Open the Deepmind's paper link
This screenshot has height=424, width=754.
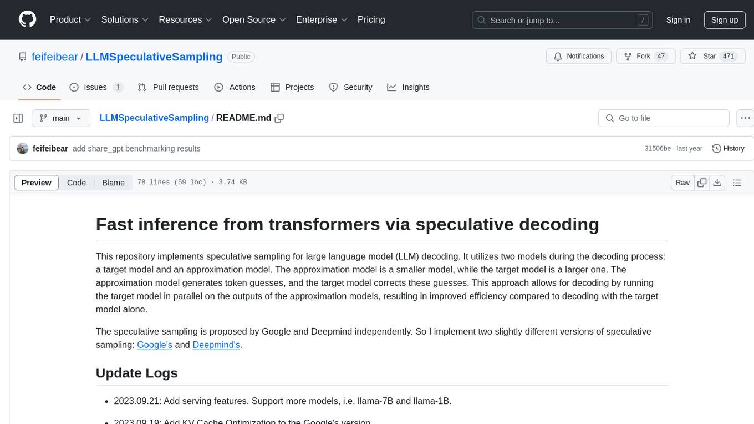pos(216,345)
